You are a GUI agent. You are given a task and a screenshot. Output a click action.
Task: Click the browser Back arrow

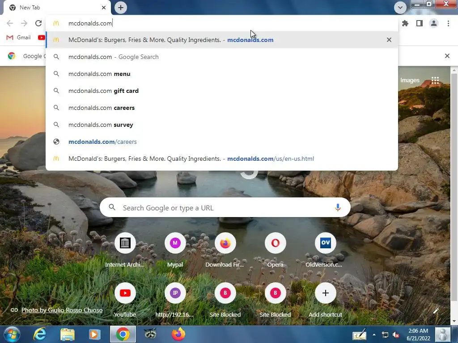pyautogui.click(x=10, y=23)
